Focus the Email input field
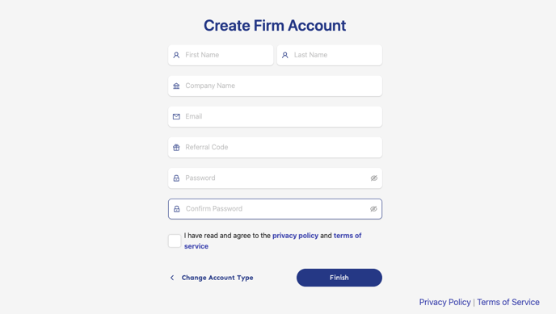Screen dimensions: 556x314 [275, 116]
